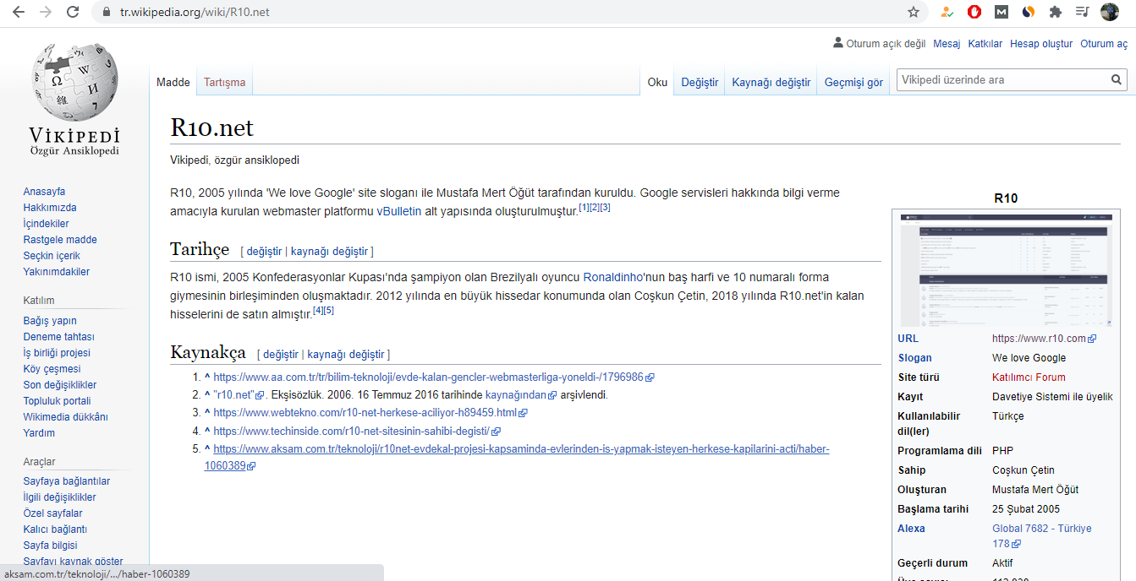Open Seçkin içerik link
The width and height of the screenshot is (1136, 581).
(x=52, y=256)
